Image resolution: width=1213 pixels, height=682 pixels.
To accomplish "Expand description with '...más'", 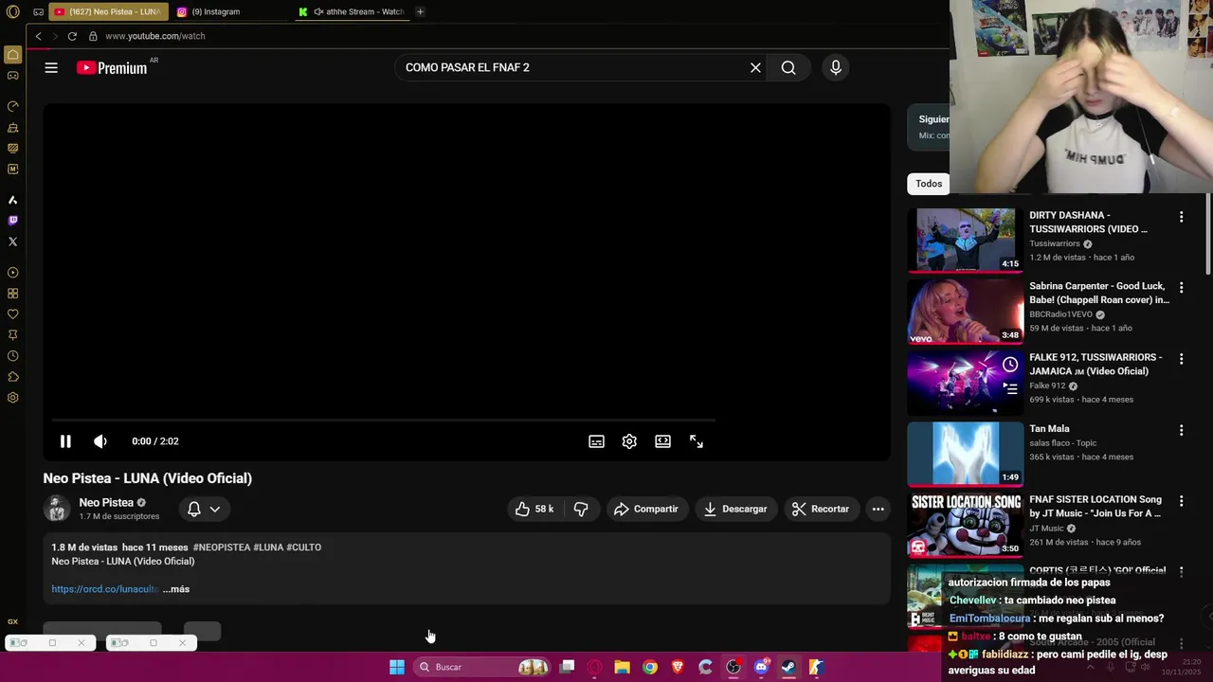I will 176,589.
